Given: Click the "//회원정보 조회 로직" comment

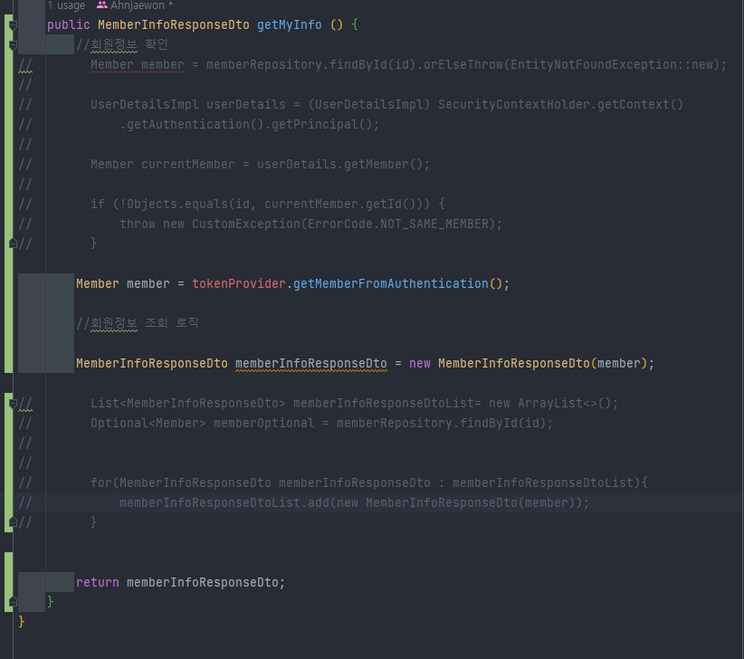Looking at the screenshot, I should pos(138,323).
